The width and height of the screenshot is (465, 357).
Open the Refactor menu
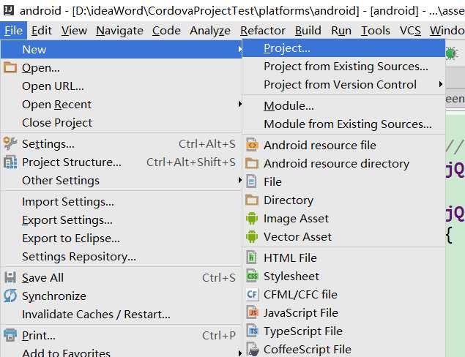pyautogui.click(x=263, y=31)
